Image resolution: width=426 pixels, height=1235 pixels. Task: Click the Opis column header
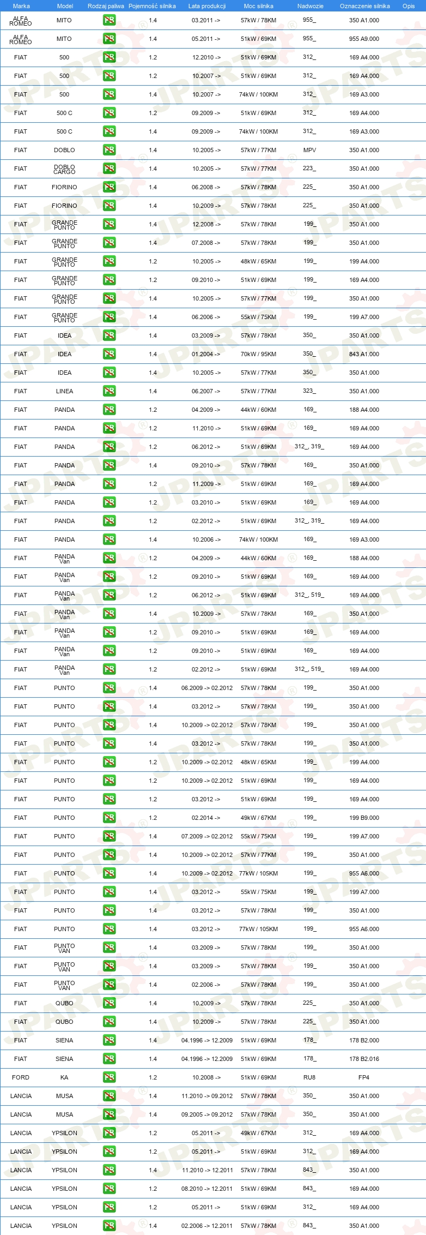(x=409, y=6)
